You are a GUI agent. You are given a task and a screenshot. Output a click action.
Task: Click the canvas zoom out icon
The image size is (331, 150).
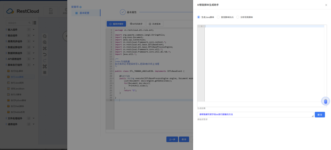44,36
